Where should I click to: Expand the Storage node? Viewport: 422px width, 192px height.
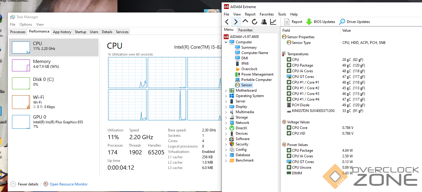pyautogui.click(x=226, y=117)
